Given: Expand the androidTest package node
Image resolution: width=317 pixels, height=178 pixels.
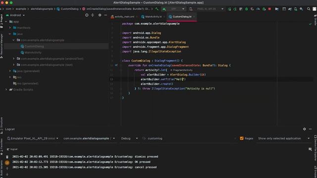Looking at the screenshot, I should pyautogui.click(x=14, y=59).
